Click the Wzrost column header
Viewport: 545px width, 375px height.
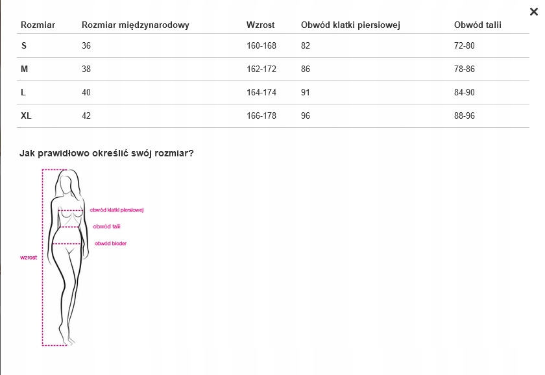[x=260, y=25]
